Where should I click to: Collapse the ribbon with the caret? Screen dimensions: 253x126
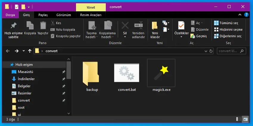240,15
